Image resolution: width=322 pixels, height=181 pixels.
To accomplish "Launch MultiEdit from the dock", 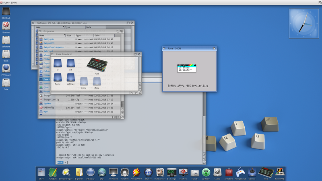I will tap(53, 172).
